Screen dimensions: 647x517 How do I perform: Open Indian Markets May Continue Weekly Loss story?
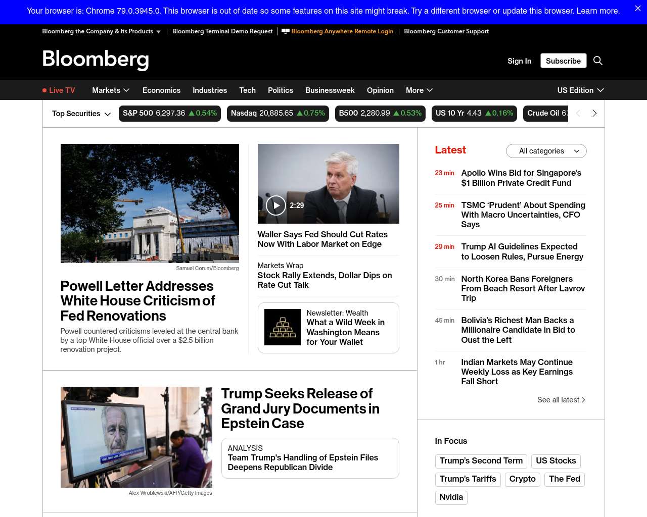[517, 372]
